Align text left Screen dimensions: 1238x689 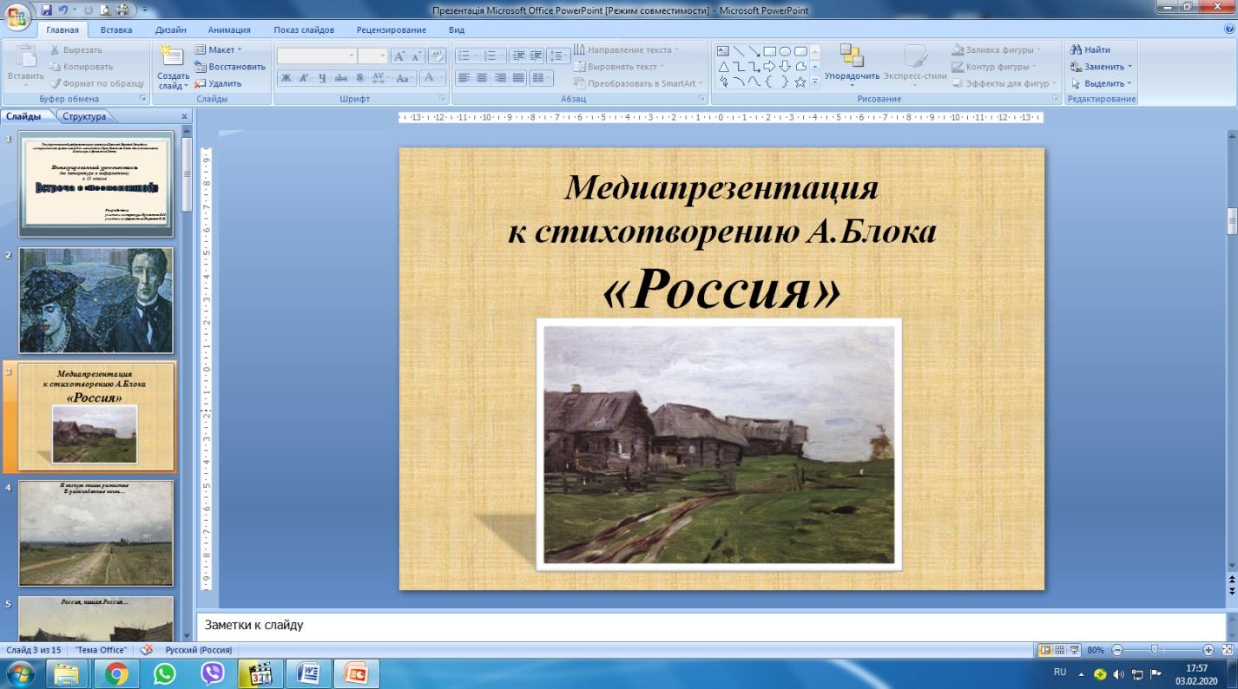[464, 78]
